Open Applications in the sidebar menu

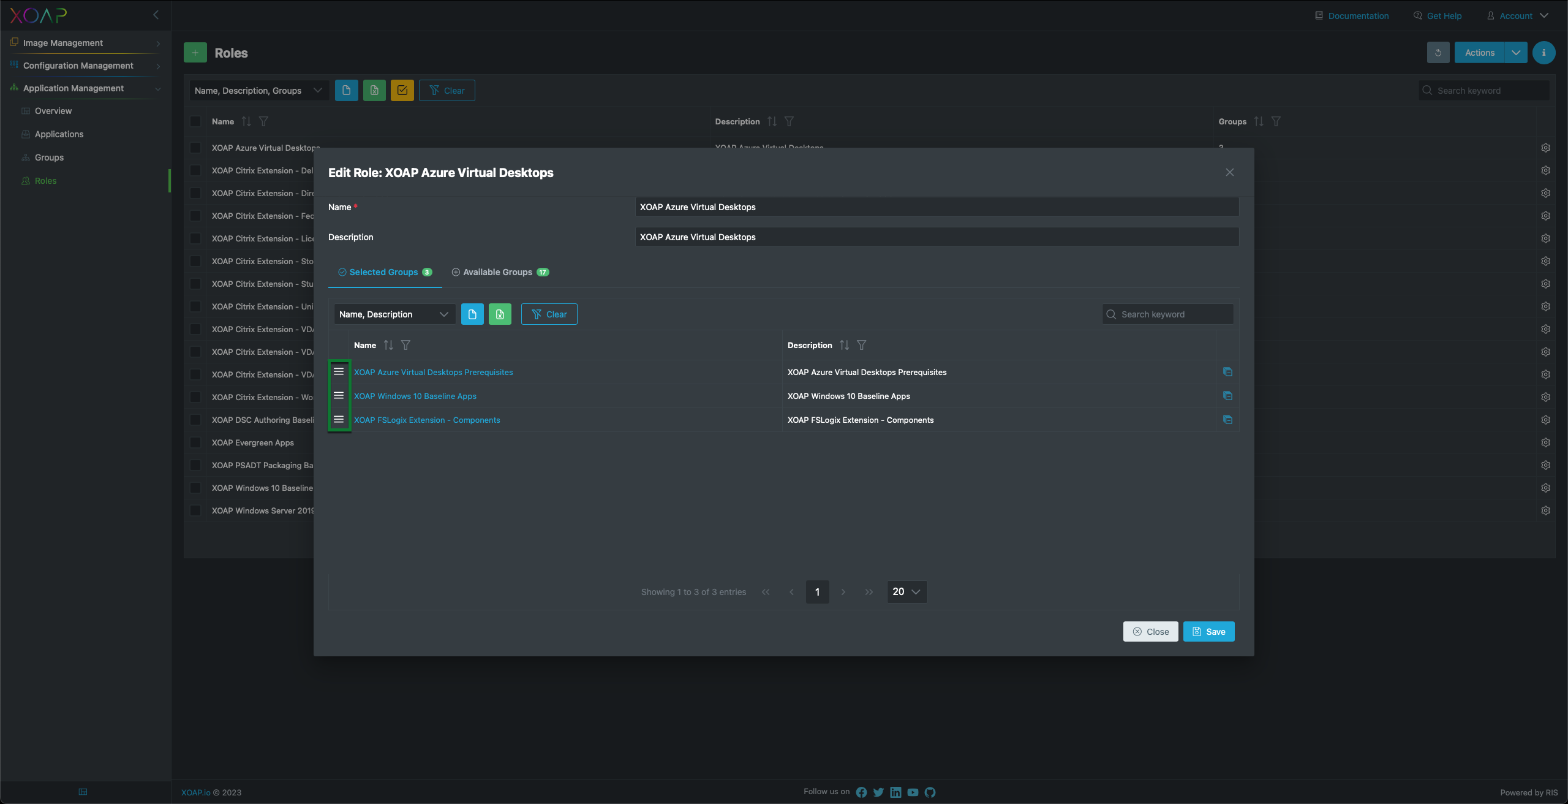[59, 134]
